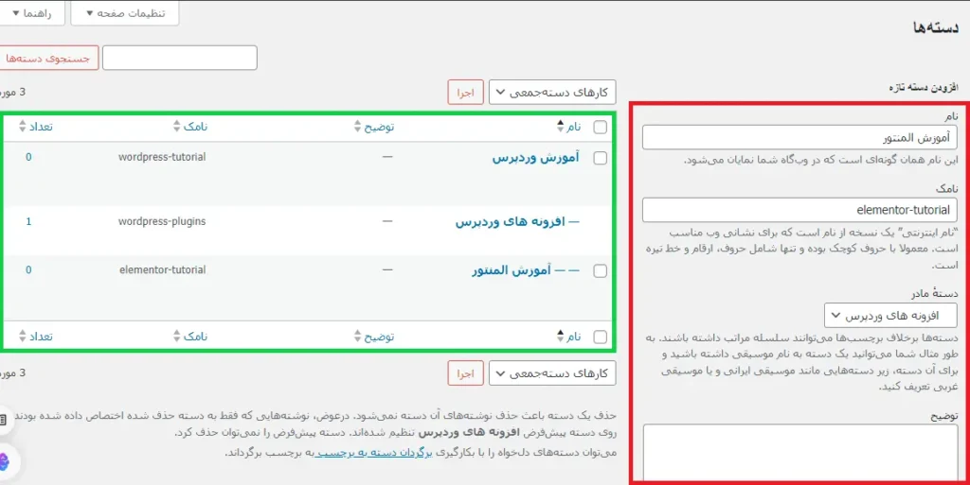Open کارهای دسته‌جمعی dropdown above the table
The image size is (970, 485).
(552, 93)
